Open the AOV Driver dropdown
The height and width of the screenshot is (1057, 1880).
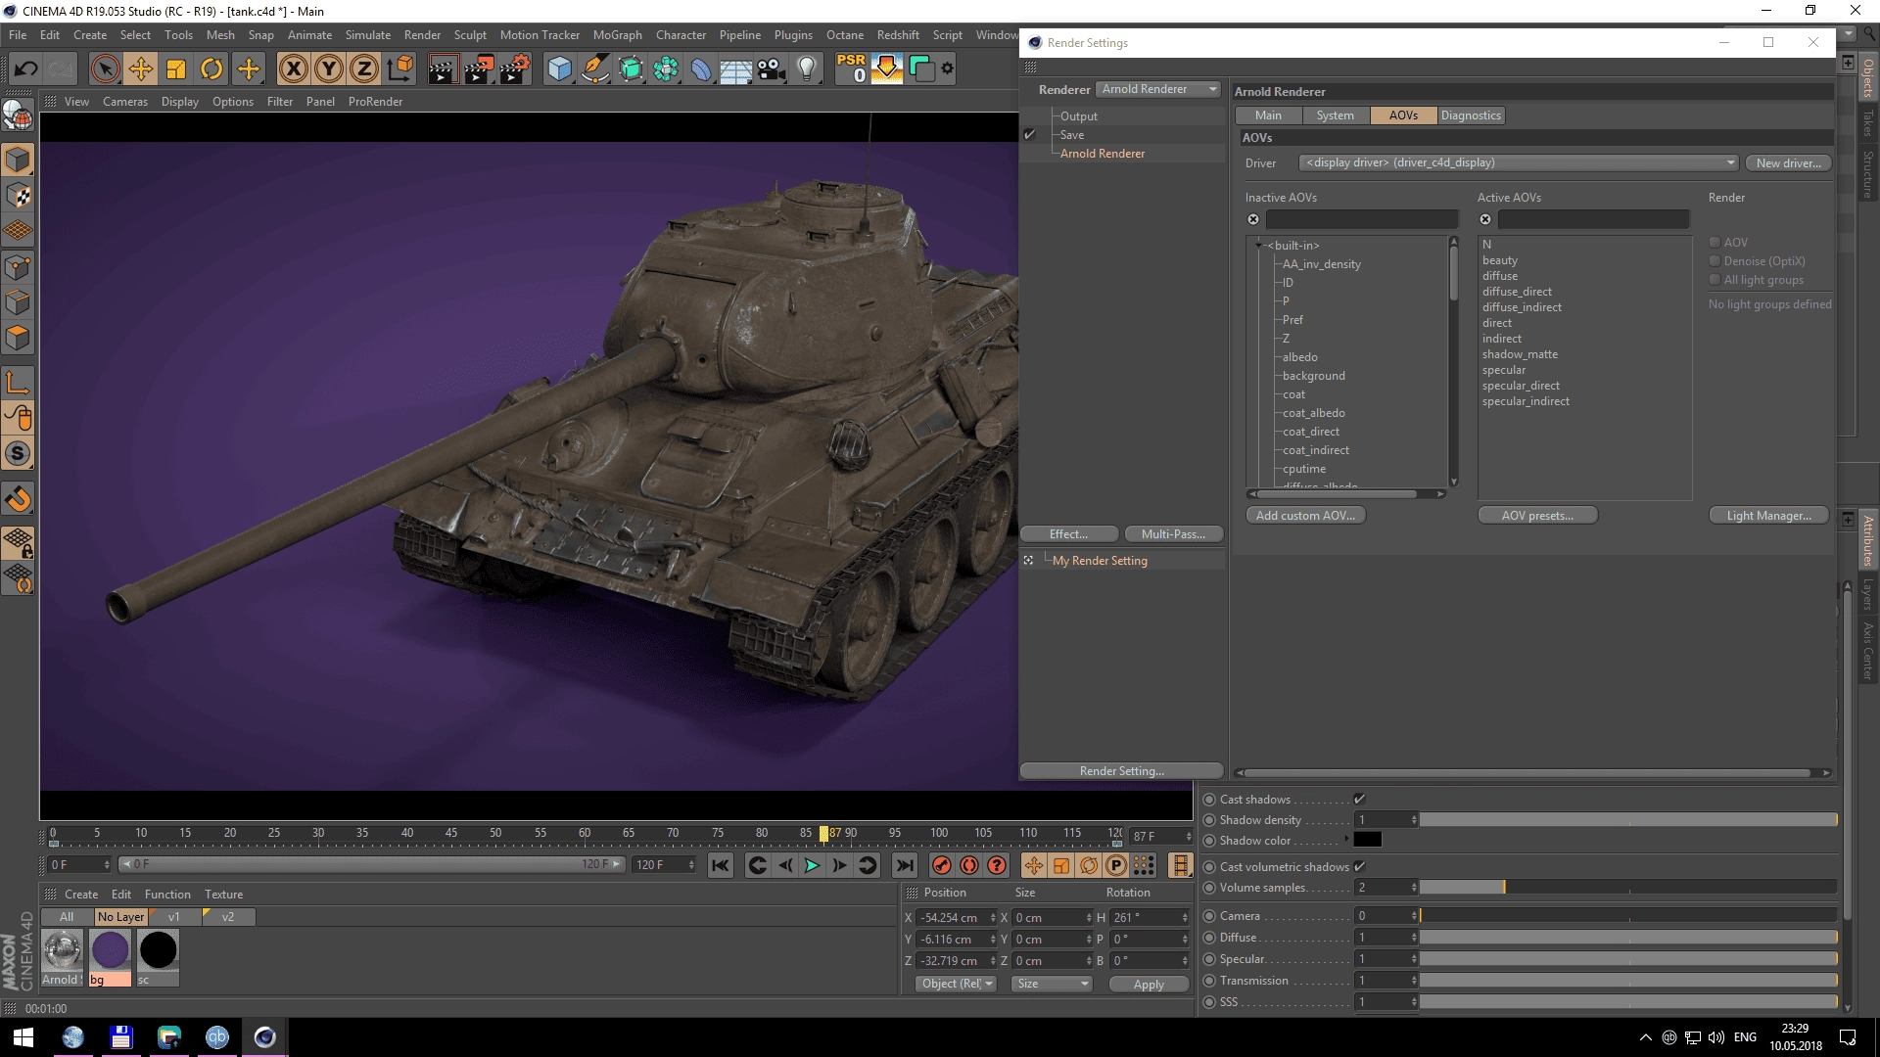tap(1519, 162)
